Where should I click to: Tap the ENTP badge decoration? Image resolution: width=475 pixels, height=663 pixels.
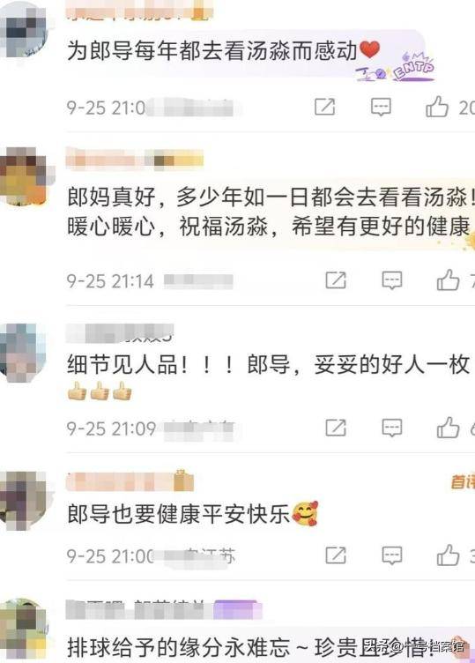396,68
